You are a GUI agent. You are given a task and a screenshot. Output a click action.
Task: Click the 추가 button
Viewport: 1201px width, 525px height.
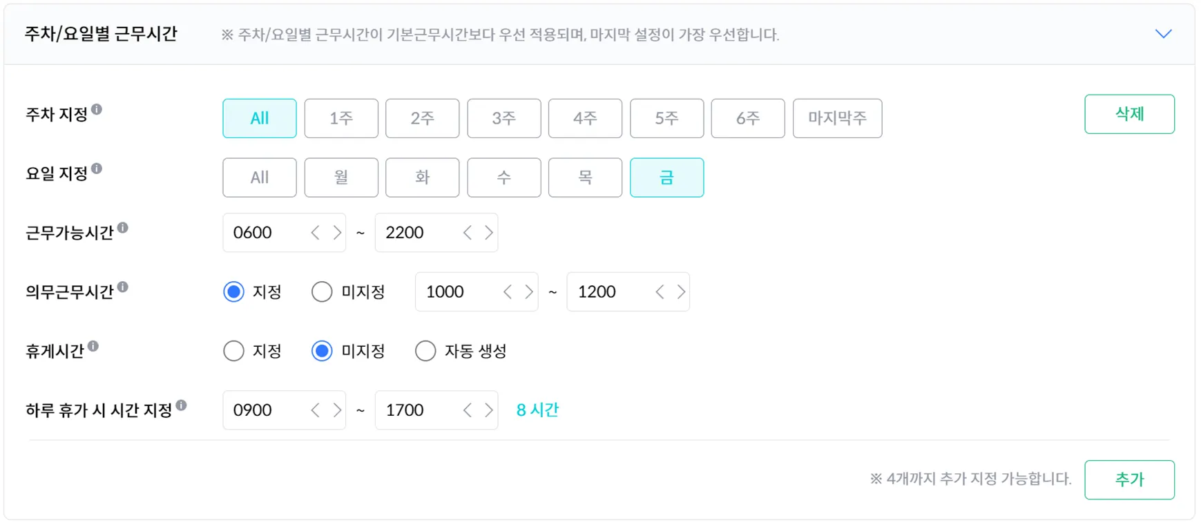pos(1129,479)
